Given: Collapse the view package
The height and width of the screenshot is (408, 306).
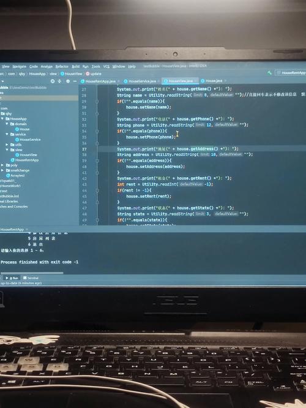Looking at the screenshot, I should (7, 150).
